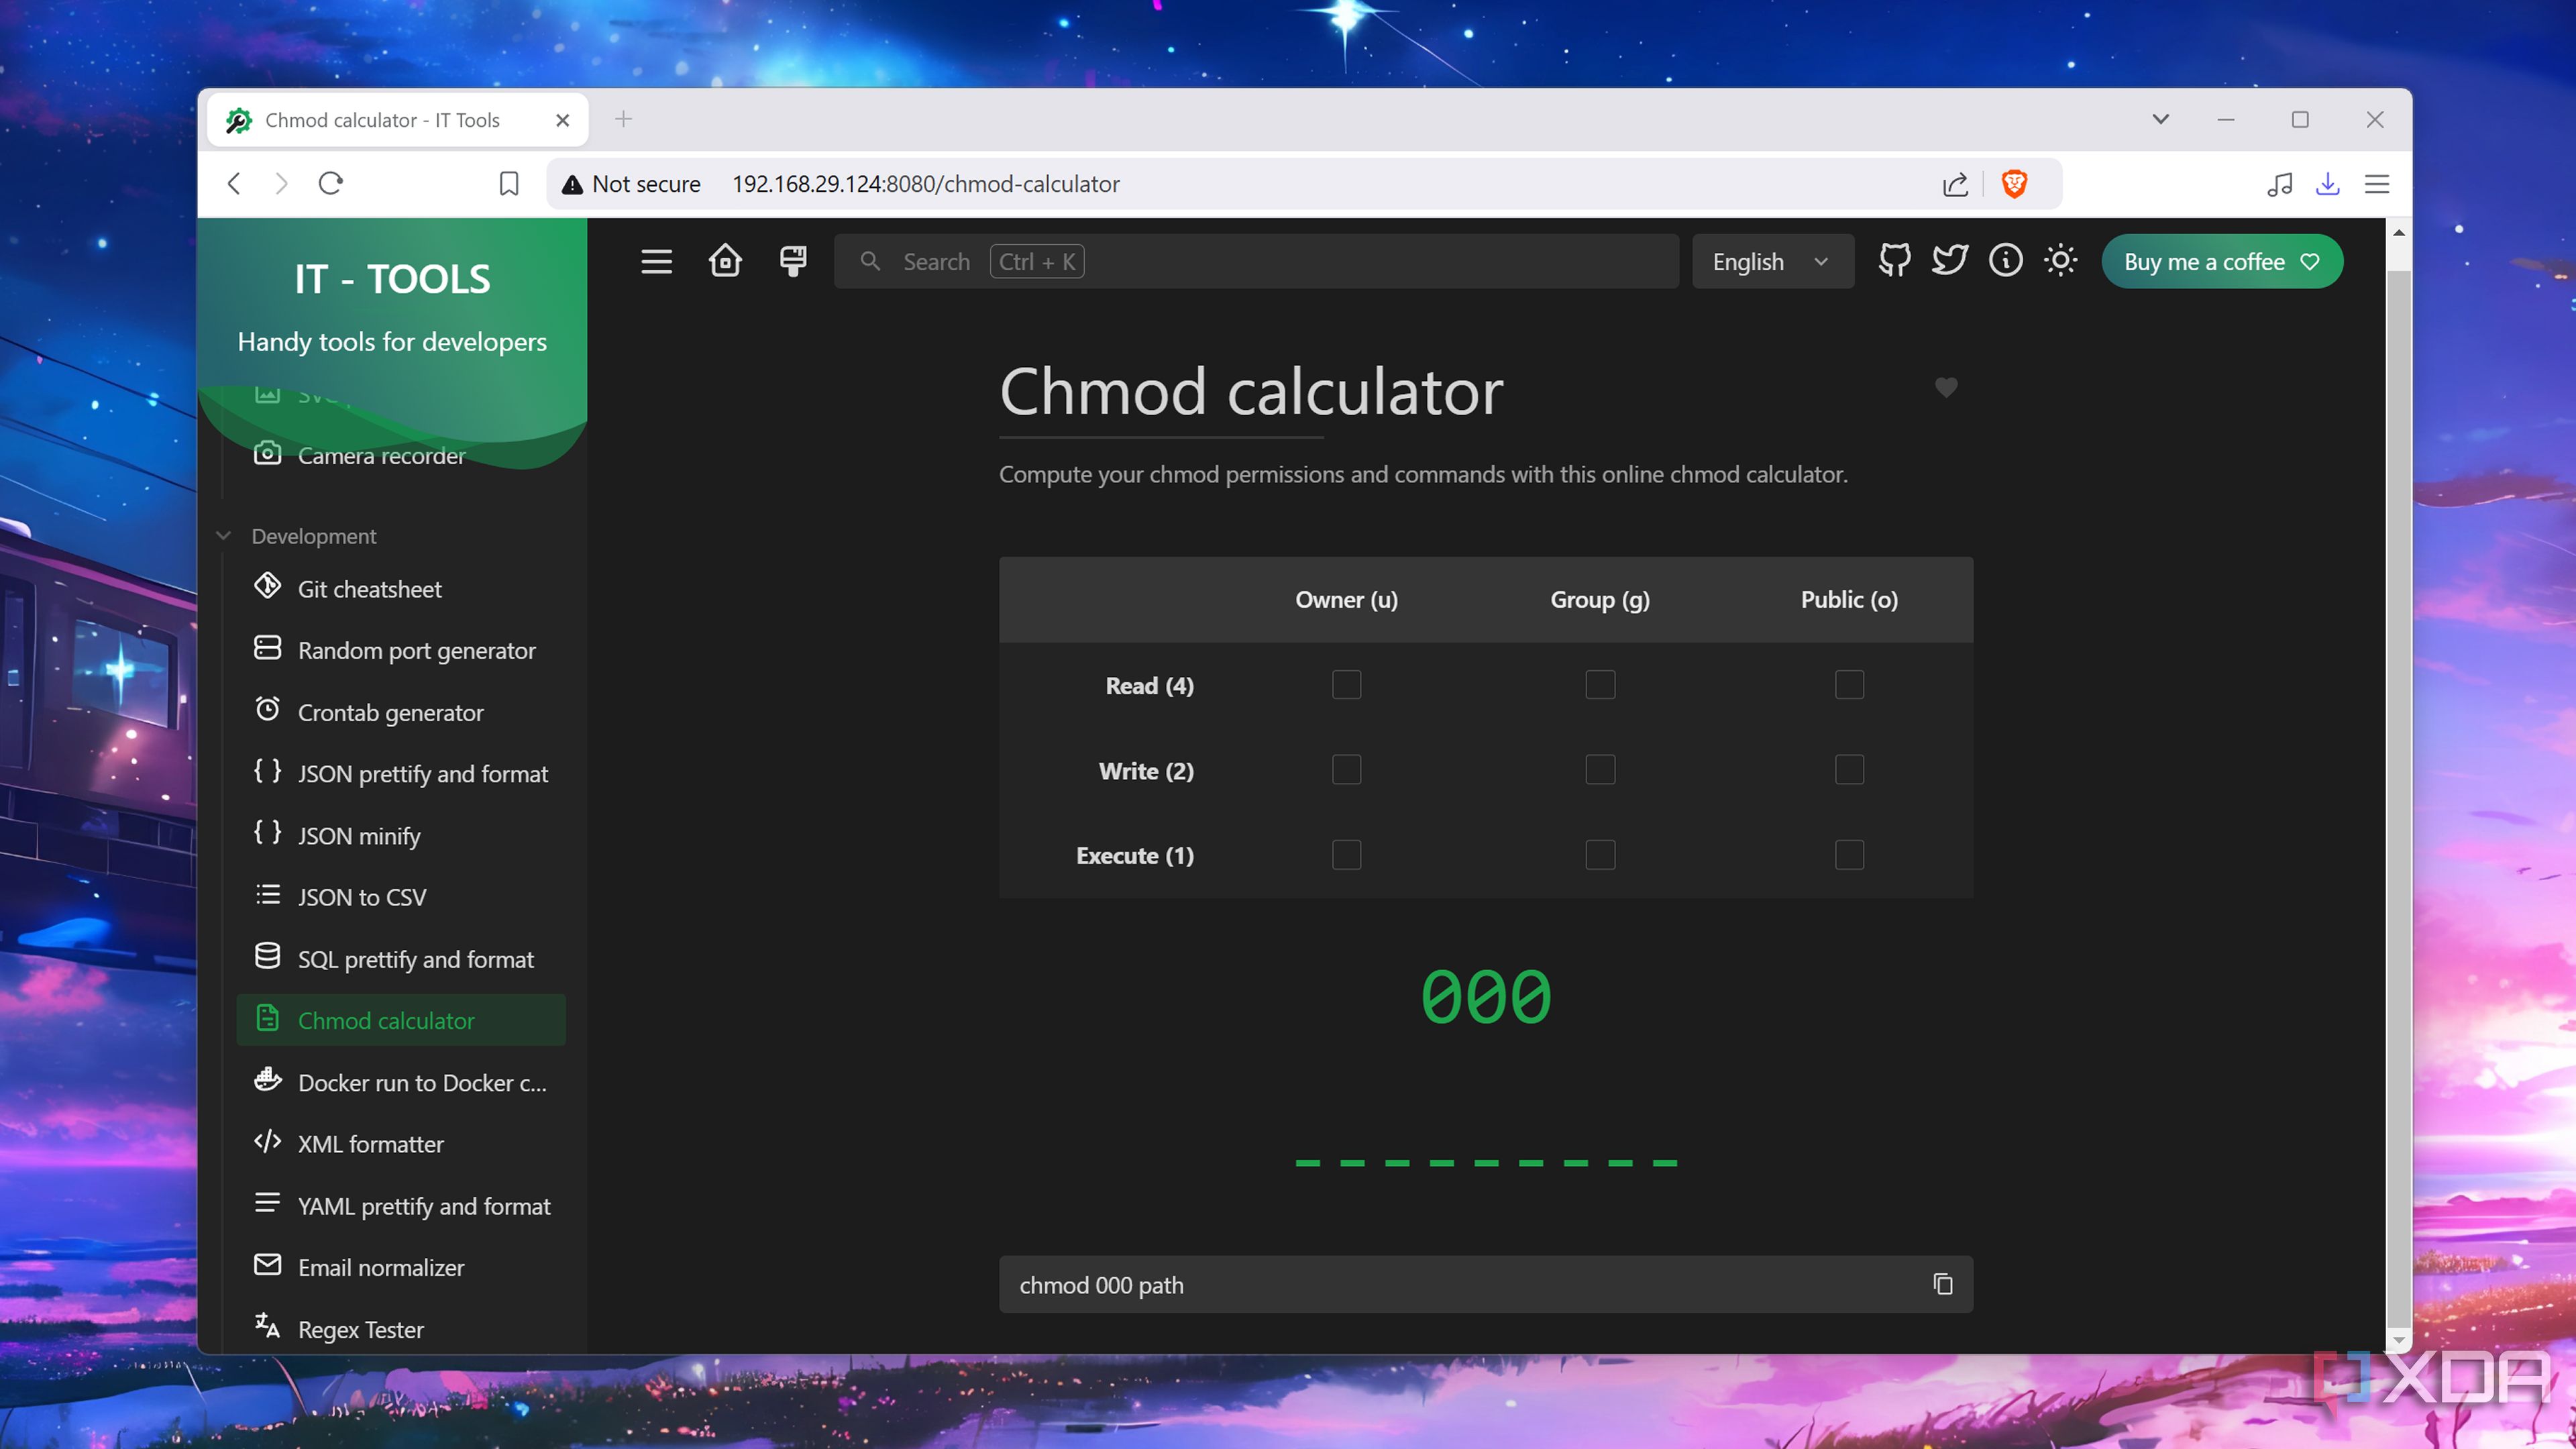Open the English language dropdown

1771,261
